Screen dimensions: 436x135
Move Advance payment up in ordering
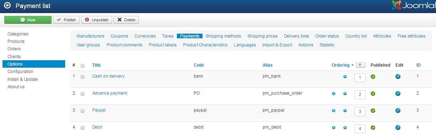[333, 94]
